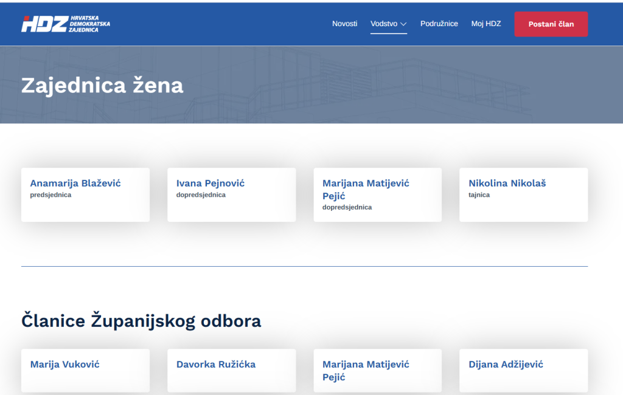
Task: View the Nikolina Nikolaš tajnica card
Action: 524,194
